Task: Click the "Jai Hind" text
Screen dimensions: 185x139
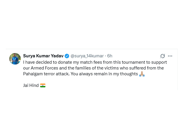Action: click(x=31, y=85)
